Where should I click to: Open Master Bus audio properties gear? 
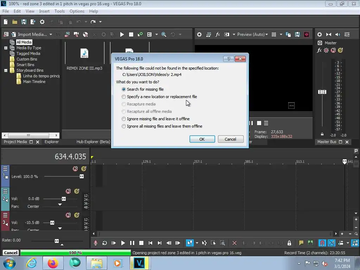(x=319, y=34)
